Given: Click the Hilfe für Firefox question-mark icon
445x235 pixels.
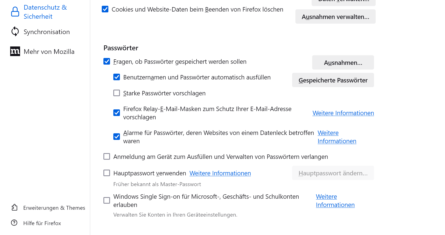Looking at the screenshot, I should coord(14,223).
